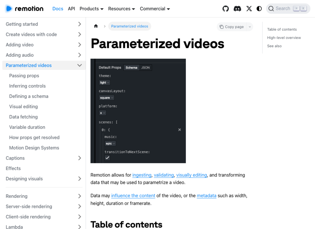Expand the Adding video sidebar section
Image resolution: width=315 pixels, height=229 pixels.
pyautogui.click(x=80, y=45)
